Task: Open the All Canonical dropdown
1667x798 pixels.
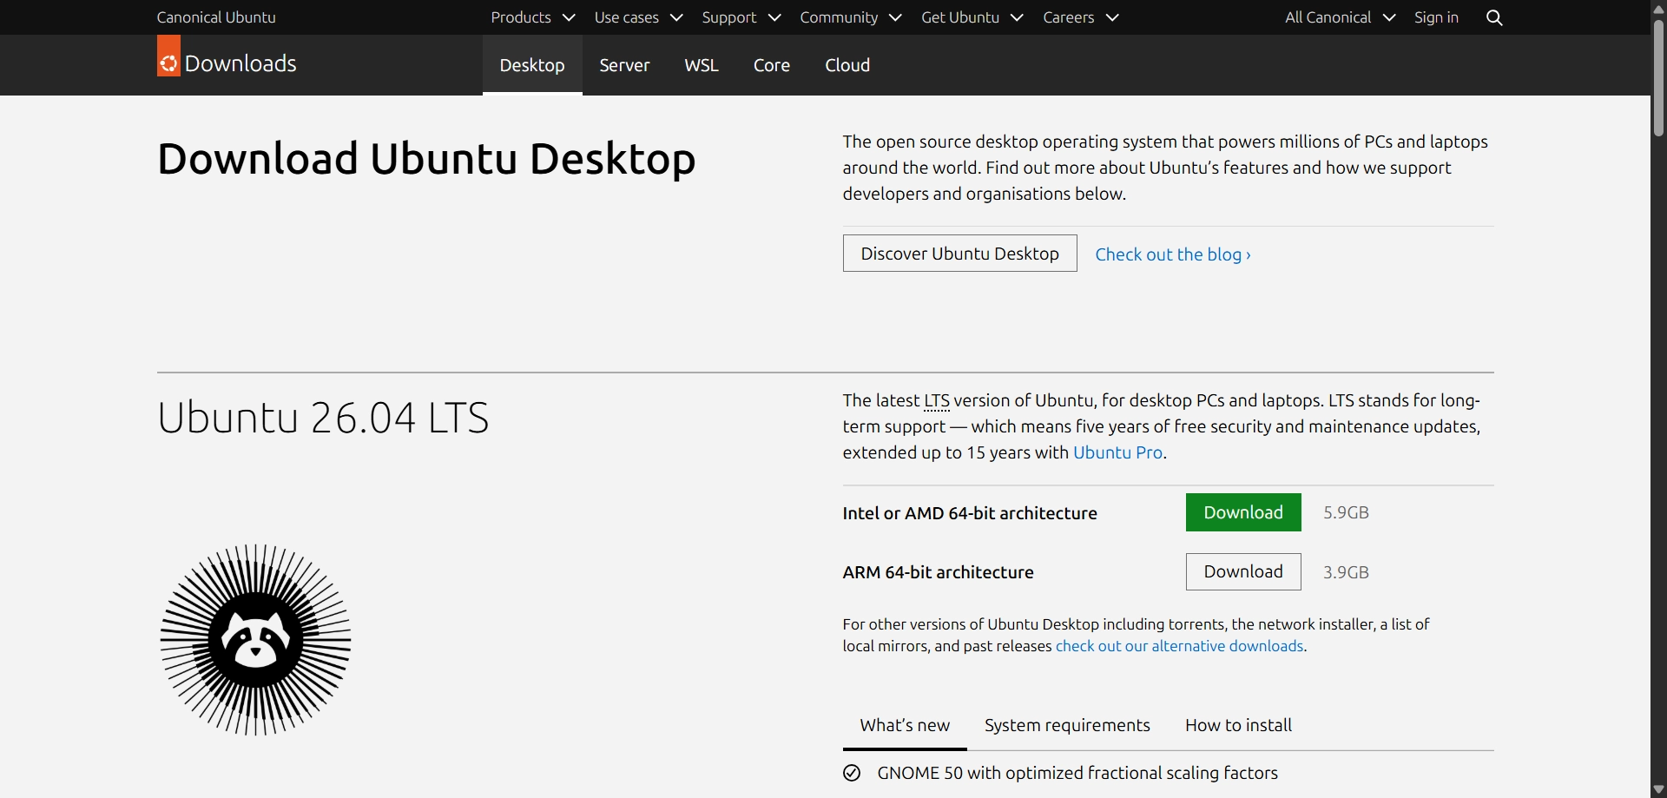Action: pyautogui.click(x=1340, y=17)
